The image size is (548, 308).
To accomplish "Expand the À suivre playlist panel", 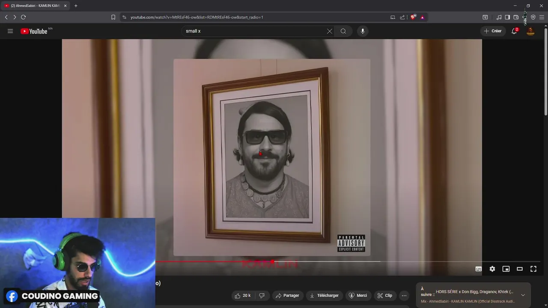I will [523, 295].
